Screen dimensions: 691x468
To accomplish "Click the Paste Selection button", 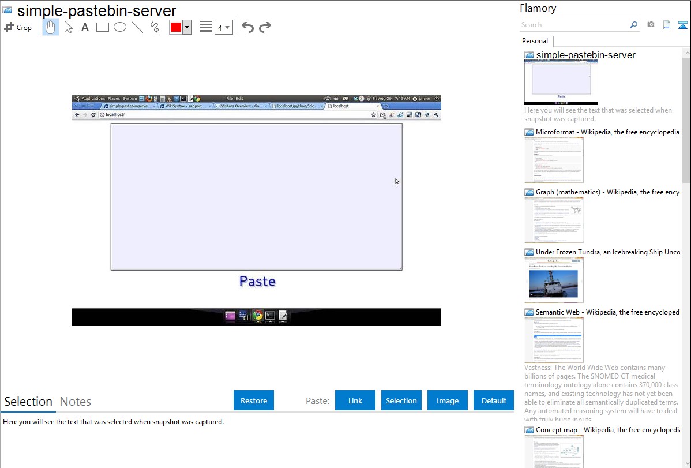I will [x=401, y=400].
